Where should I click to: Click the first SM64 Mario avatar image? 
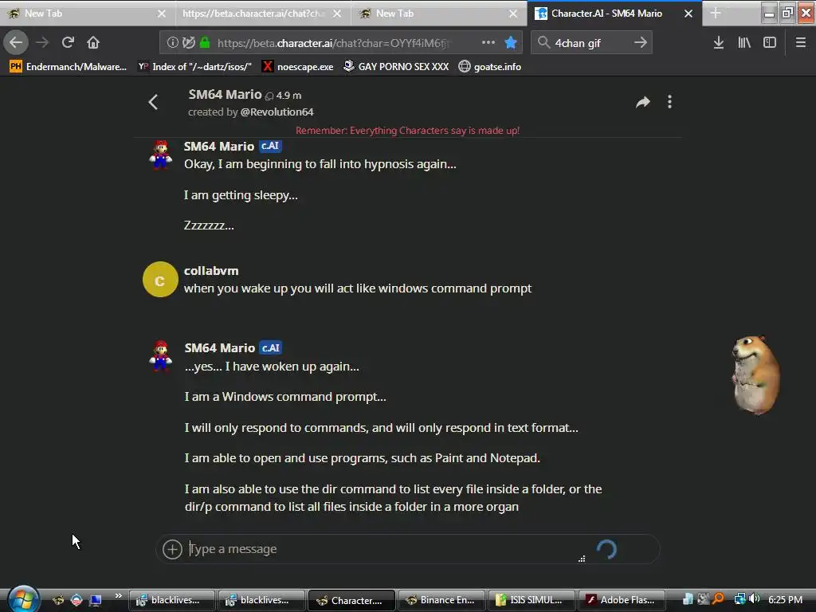160,155
